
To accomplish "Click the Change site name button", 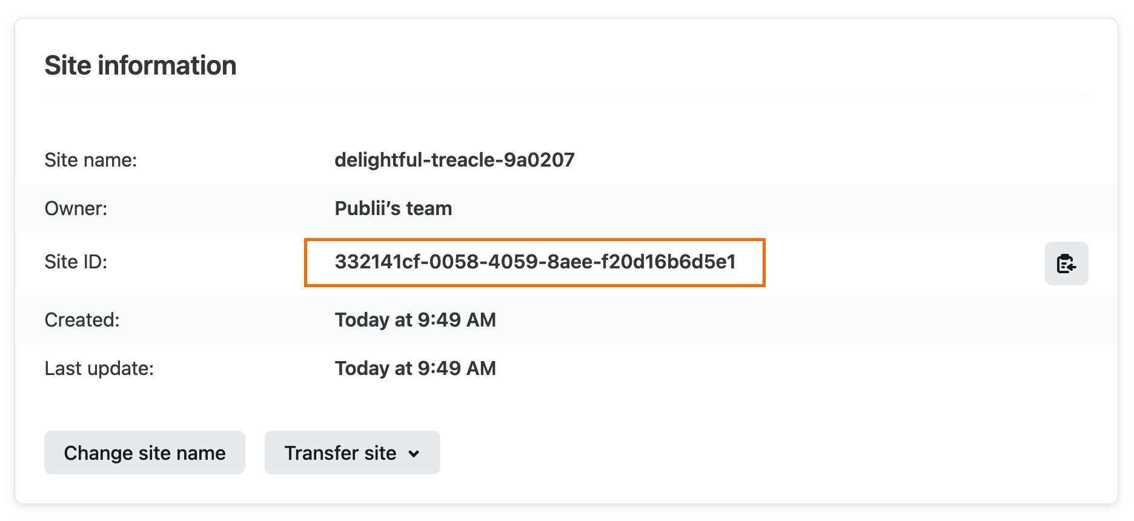I will coord(145,453).
